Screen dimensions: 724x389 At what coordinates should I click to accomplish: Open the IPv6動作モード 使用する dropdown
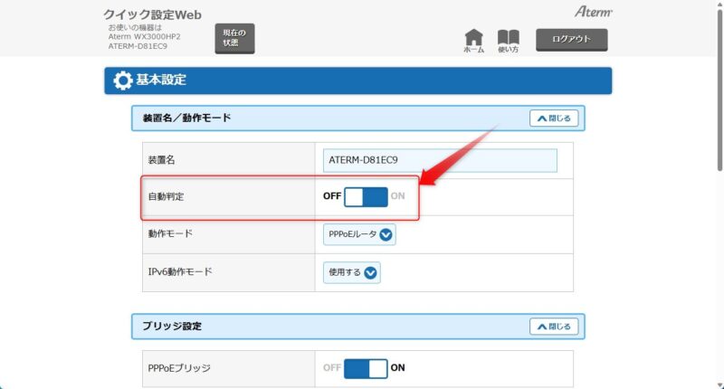click(352, 272)
